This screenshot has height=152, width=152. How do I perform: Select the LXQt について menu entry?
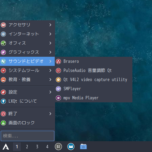click(27, 101)
